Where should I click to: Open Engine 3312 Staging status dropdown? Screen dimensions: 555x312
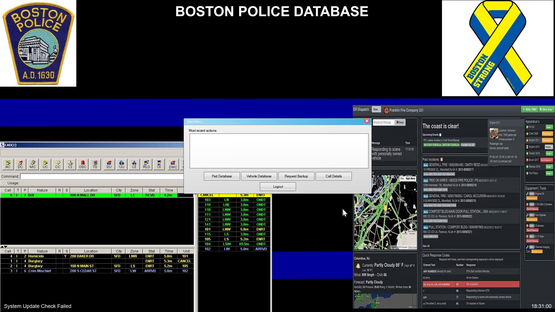tap(549, 147)
